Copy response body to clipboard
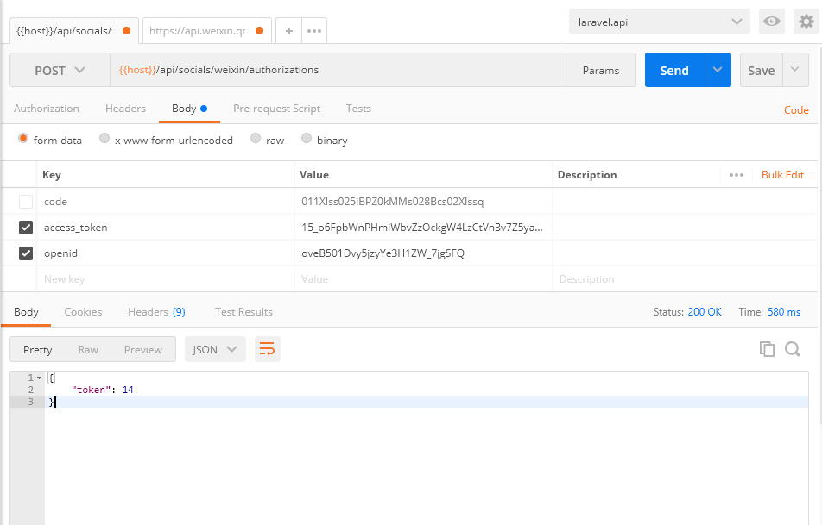Image resolution: width=822 pixels, height=525 pixels. click(766, 349)
